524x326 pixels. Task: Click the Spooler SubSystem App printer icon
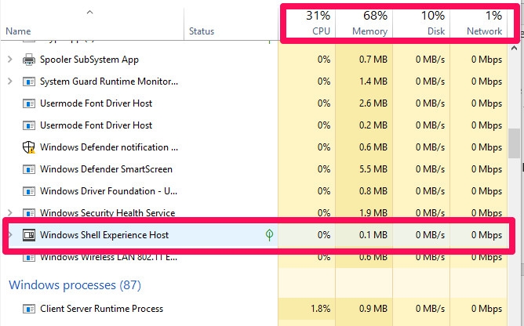[x=29, y=60]
